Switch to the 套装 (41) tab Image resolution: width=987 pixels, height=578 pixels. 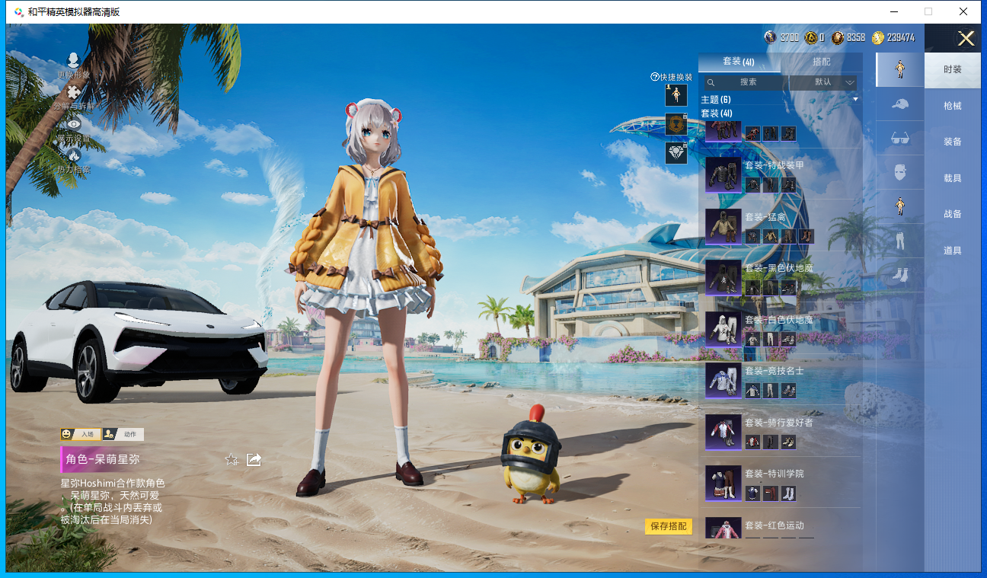(739, 62)
